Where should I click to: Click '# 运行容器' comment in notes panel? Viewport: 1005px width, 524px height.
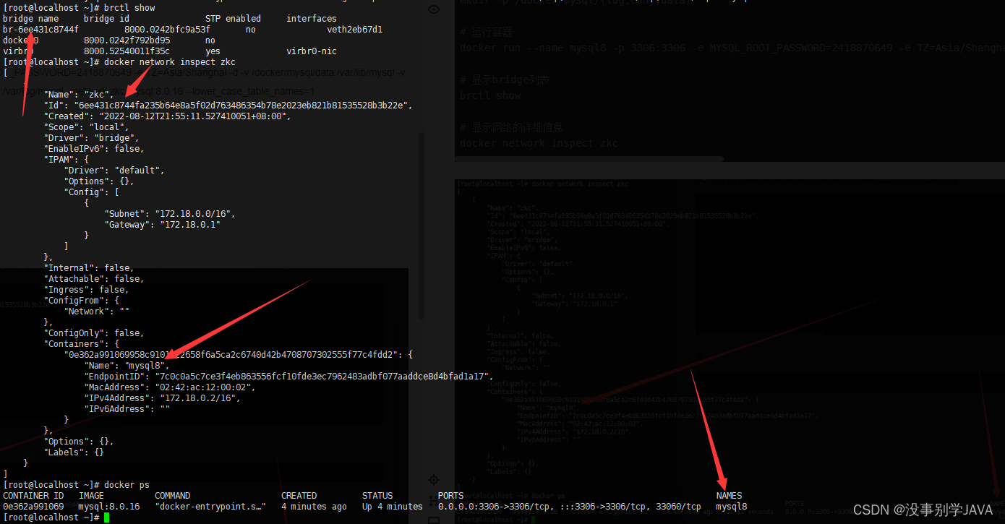pos(486,32)
